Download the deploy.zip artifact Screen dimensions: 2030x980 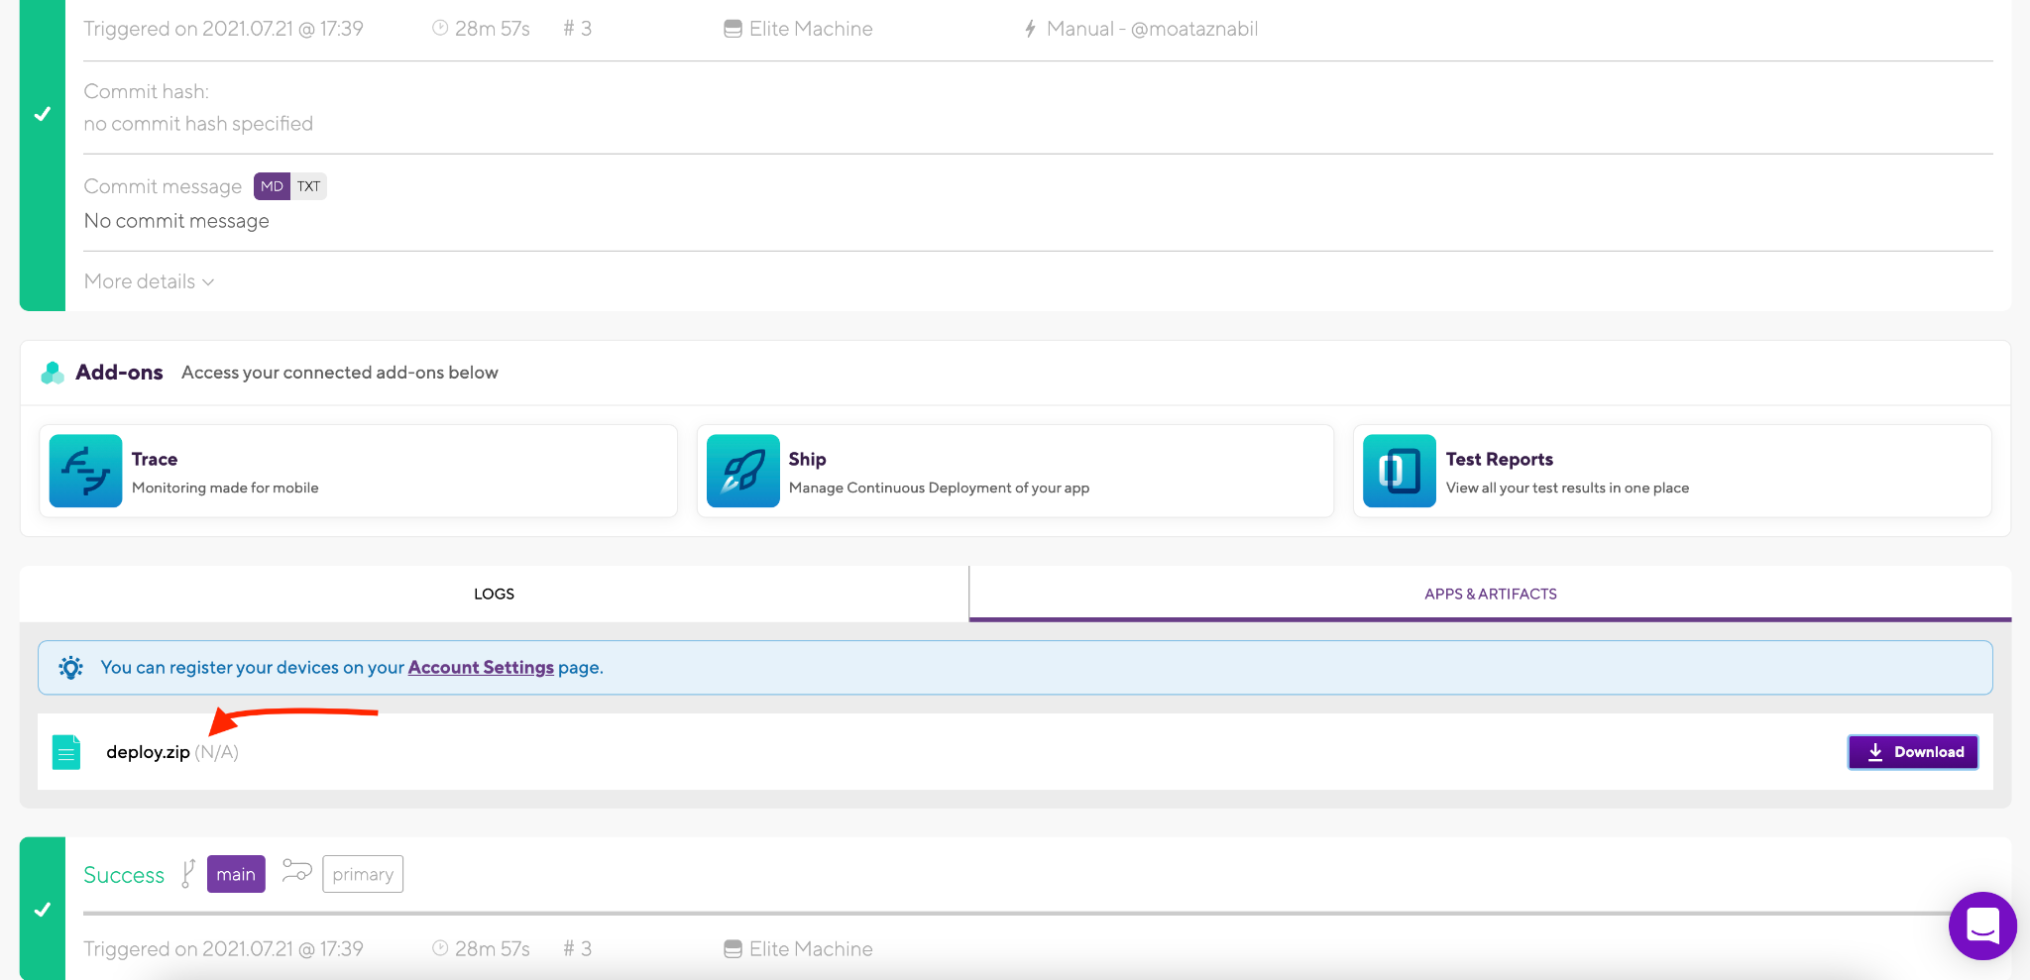(1913, 752)
